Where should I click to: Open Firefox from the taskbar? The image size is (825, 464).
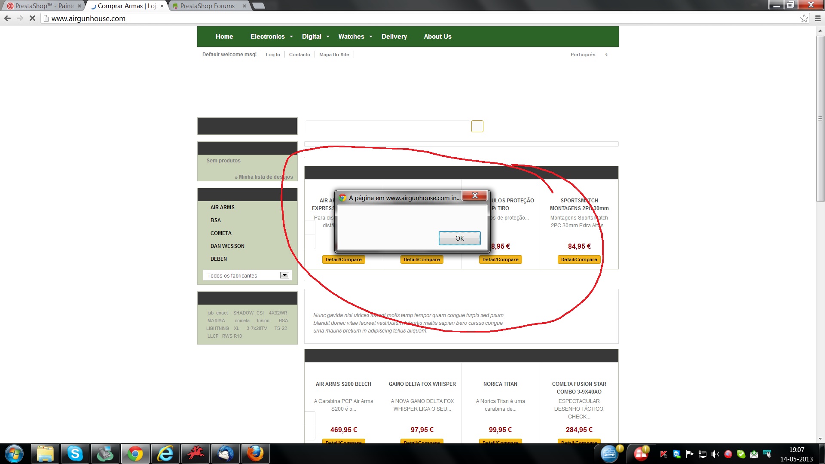click(255, 454)
